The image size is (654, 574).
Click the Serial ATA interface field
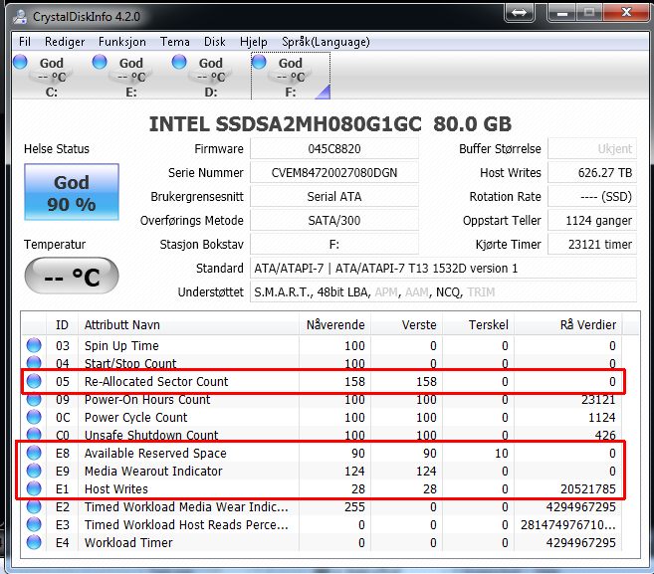point(334,196)
